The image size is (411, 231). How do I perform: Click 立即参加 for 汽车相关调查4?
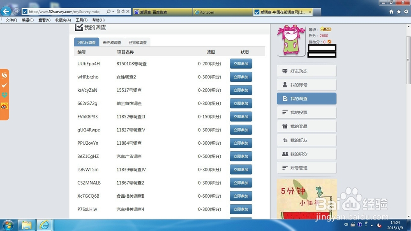(x=241, y=209)
